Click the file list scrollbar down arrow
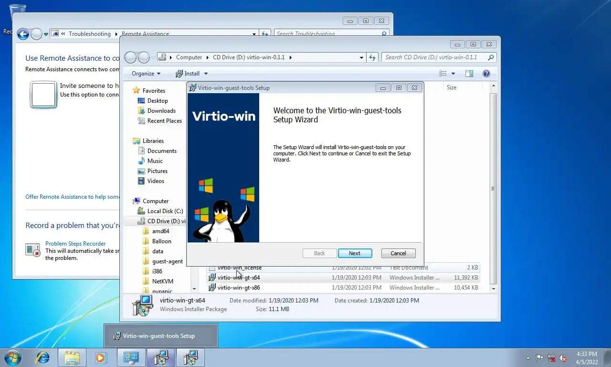The width and height of the screenshot is (611, 367). click(x=494, y=289)
